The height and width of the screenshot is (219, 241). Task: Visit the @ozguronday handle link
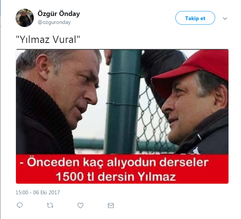(x=54, y=22)
